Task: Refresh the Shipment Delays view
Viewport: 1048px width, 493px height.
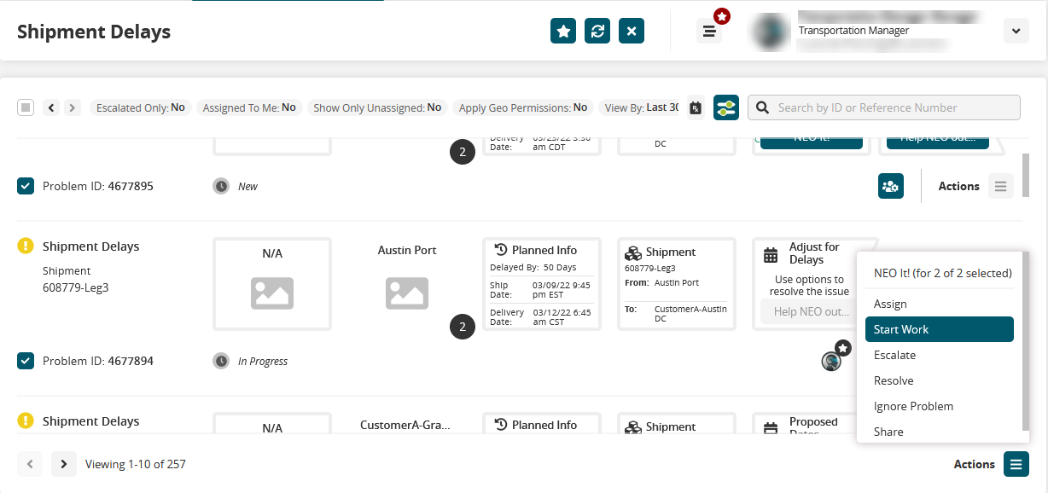Action: point(597,31)
